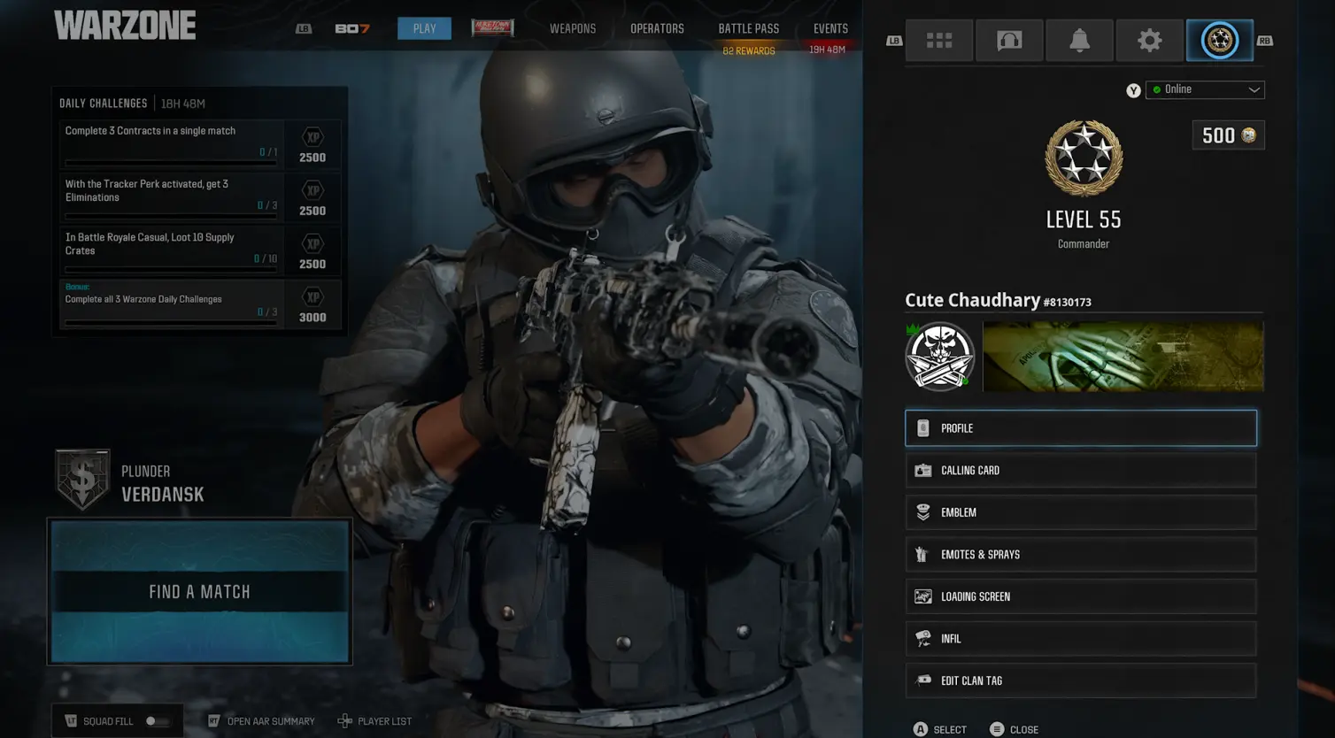Toggle the Squad Fill switch
The image size is (1335, 738).
[x=157, y=721]
